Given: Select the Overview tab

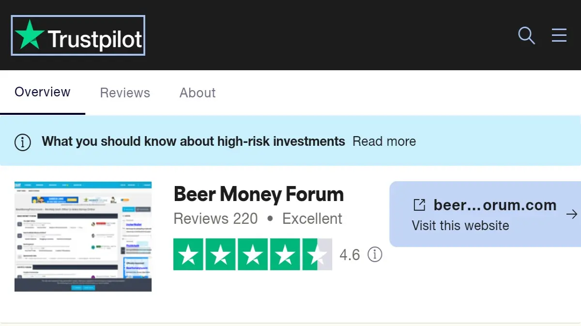Looking at the screenshot, I should click(43, 92).
